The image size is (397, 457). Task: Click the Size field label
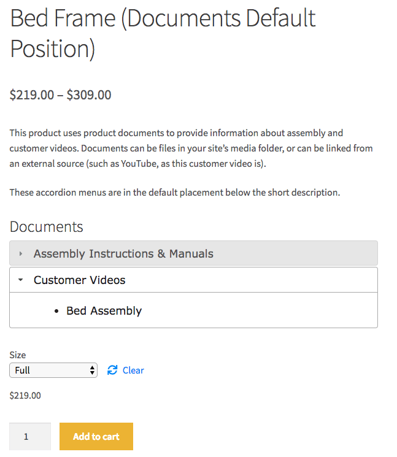(x=18, y=355)
